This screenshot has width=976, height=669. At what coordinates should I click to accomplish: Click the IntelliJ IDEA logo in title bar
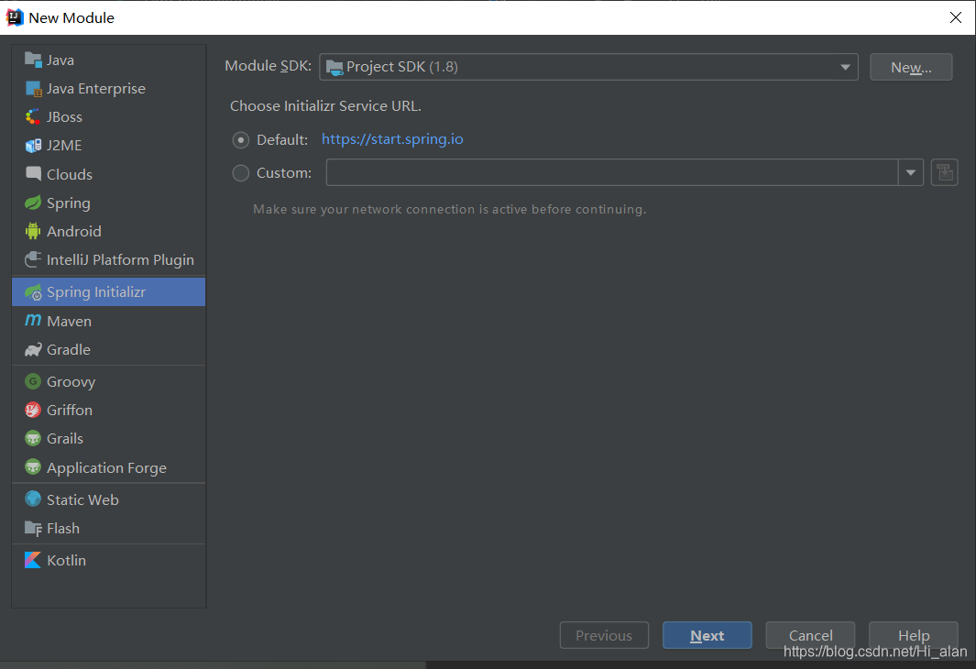click(x=15, y=17)
